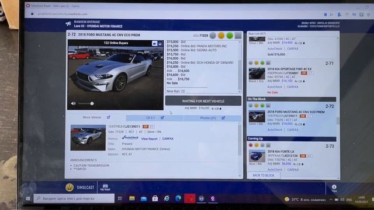Click the orange CR badge in vehicle details
Image resolution: width=374 pixels, height=210 pixels.
tap(146, 127)
